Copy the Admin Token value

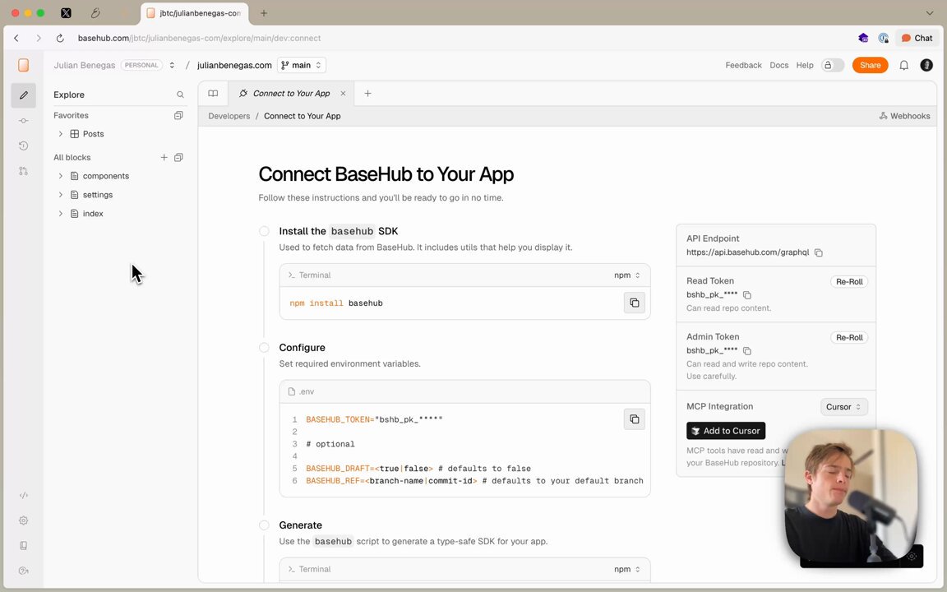point(747,351)
